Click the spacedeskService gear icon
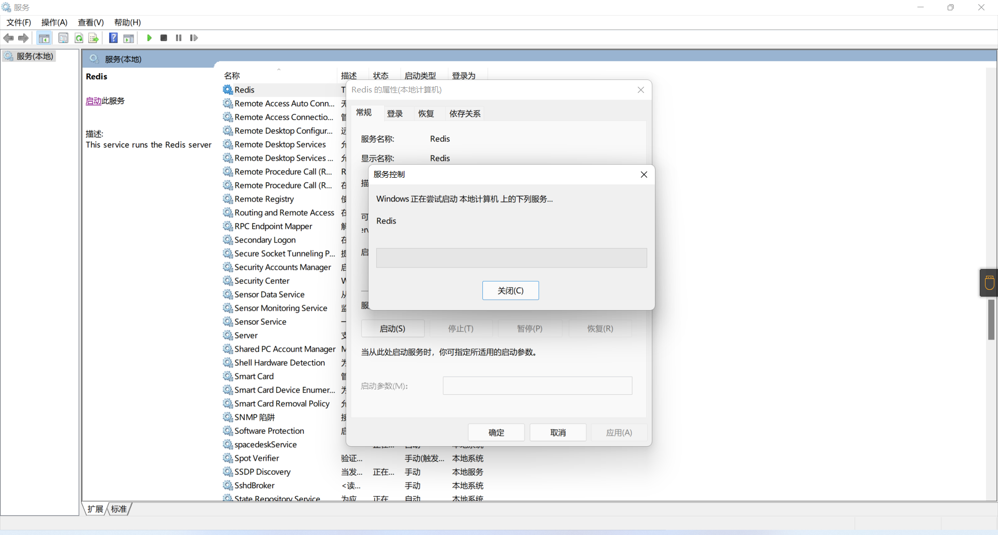This screenshot has height=535, width=998. (x=228, y=445)
